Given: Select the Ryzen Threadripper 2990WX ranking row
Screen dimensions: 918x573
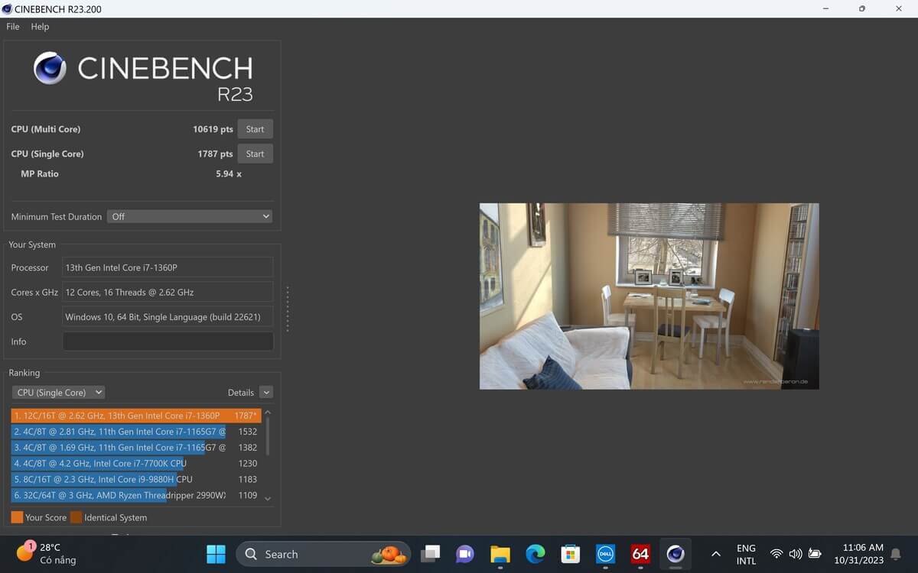Looking at the screenshot, I should point(136,495).
